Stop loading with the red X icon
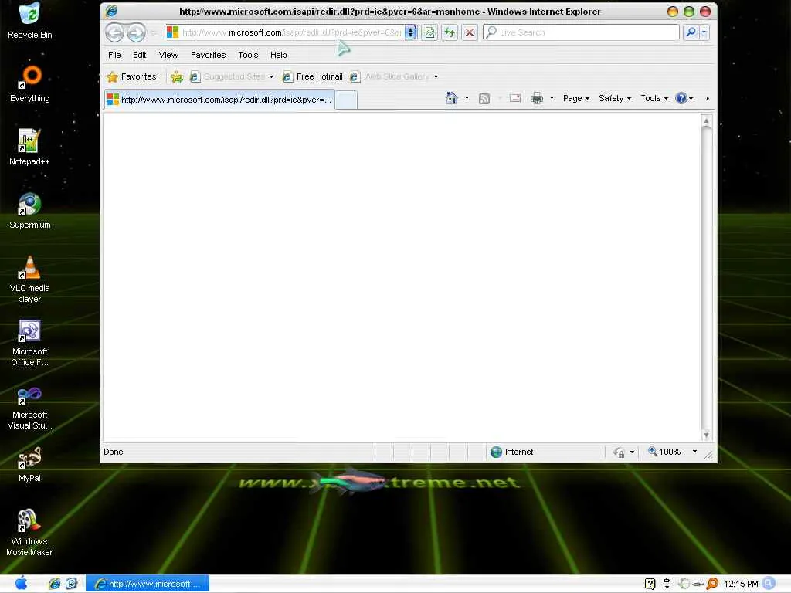This screenshot has height=593, width=791. [x=470, y=32]
